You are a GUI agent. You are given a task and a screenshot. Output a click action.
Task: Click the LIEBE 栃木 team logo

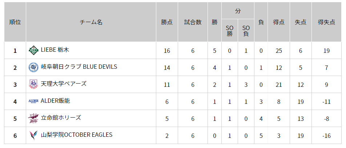coord(33,50)
